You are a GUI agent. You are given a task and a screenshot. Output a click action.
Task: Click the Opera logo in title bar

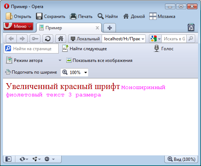tap(7, 6)
